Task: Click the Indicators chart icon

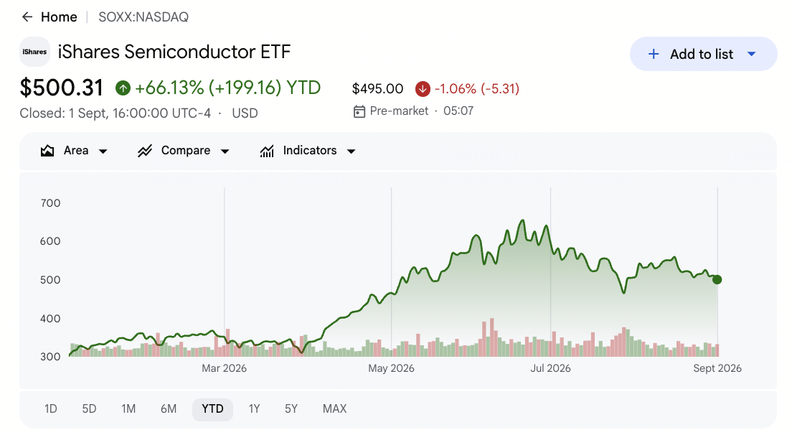Action: [267, 151]
